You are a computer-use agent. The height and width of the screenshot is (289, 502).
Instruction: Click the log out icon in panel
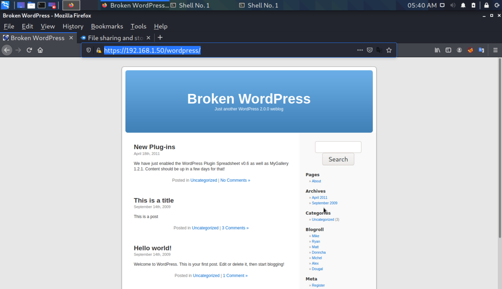point(497,5)
